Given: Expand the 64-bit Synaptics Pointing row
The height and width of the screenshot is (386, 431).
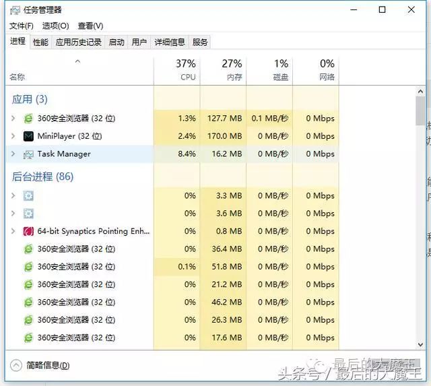Looking at the screenshot, I should [13, 231].
